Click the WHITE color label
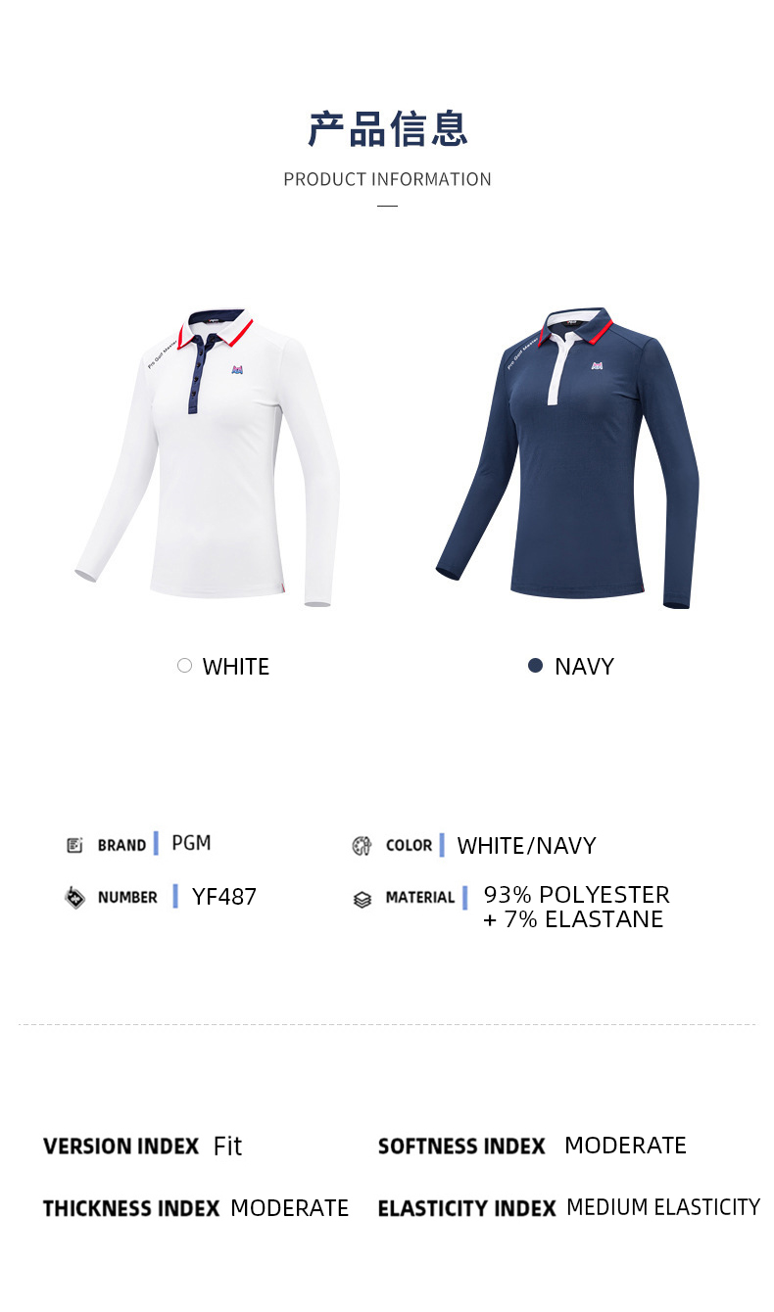 235,667
